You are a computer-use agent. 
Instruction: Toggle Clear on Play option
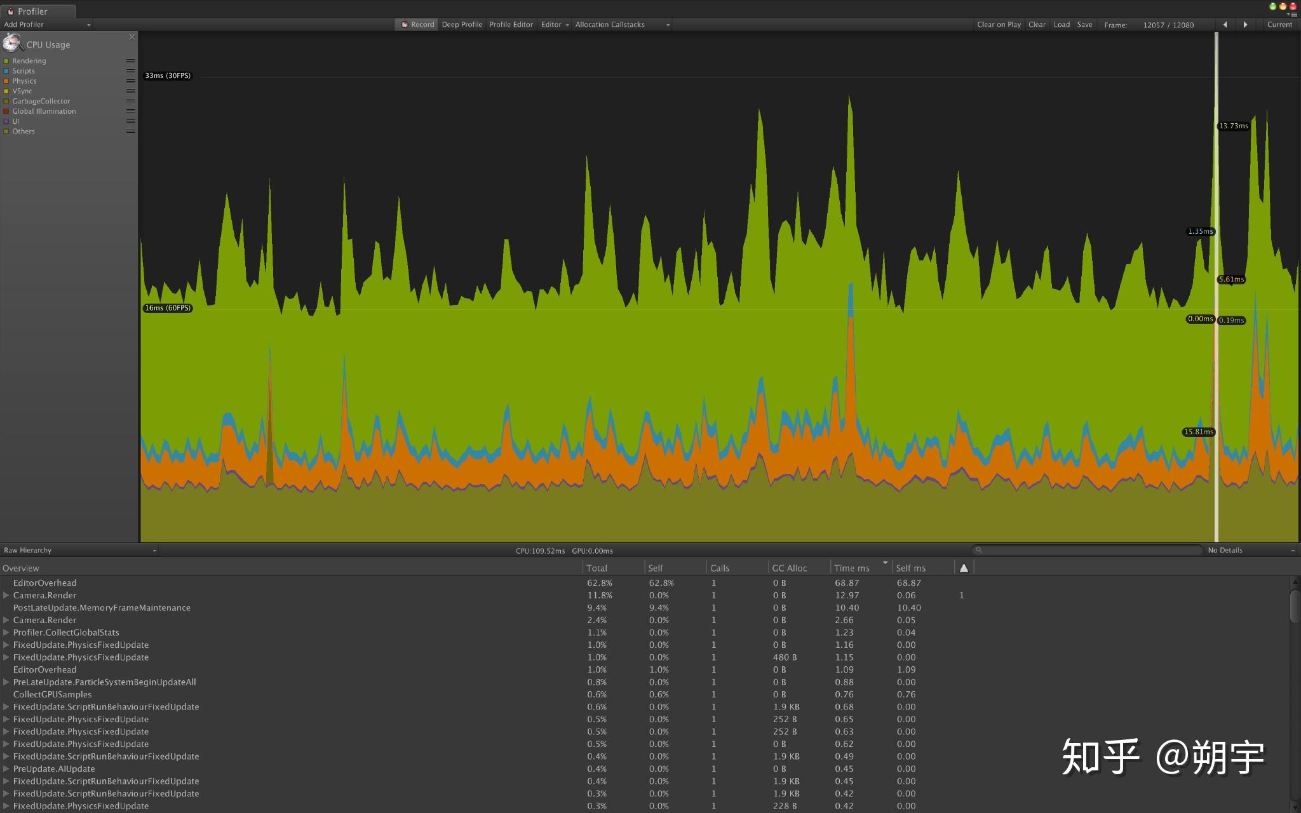(x=999, y=25)
